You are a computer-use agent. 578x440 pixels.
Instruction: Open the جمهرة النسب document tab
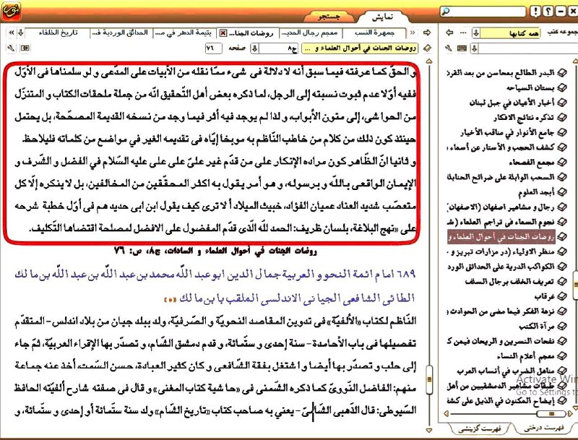tap(374, 33)
